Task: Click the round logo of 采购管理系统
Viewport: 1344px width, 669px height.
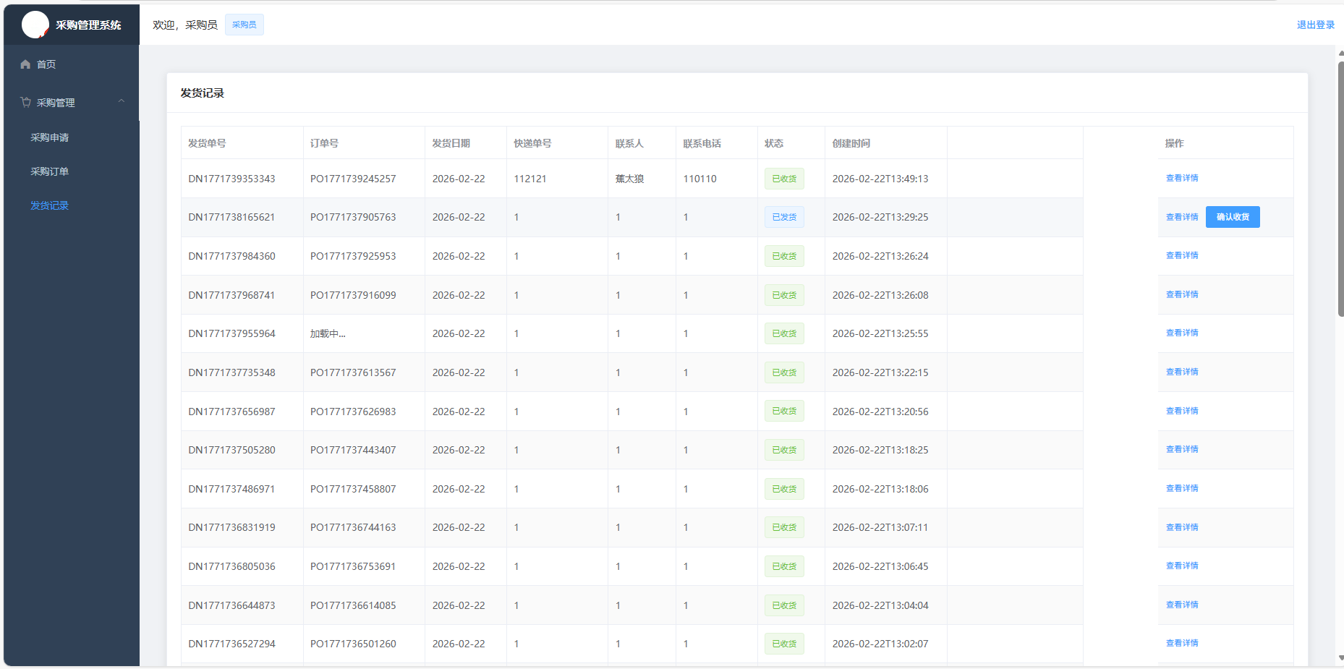Action: click(35, 25)
